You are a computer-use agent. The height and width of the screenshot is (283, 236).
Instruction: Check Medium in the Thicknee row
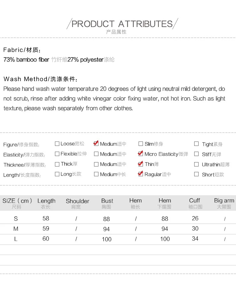click(x=96, y=164)
